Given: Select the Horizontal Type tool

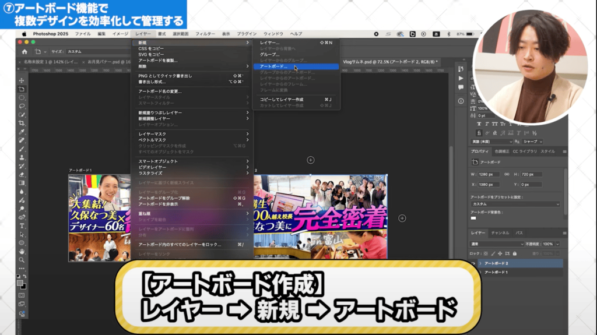Looking at the screenshot, I should tap(22, 225).
